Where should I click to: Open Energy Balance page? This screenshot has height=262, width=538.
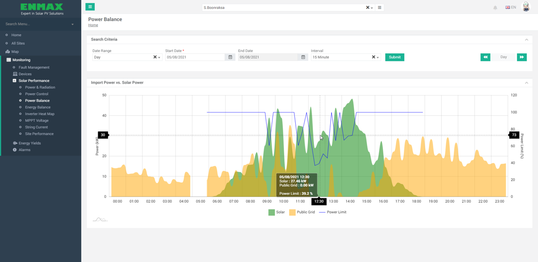click(x=37, y=107)
